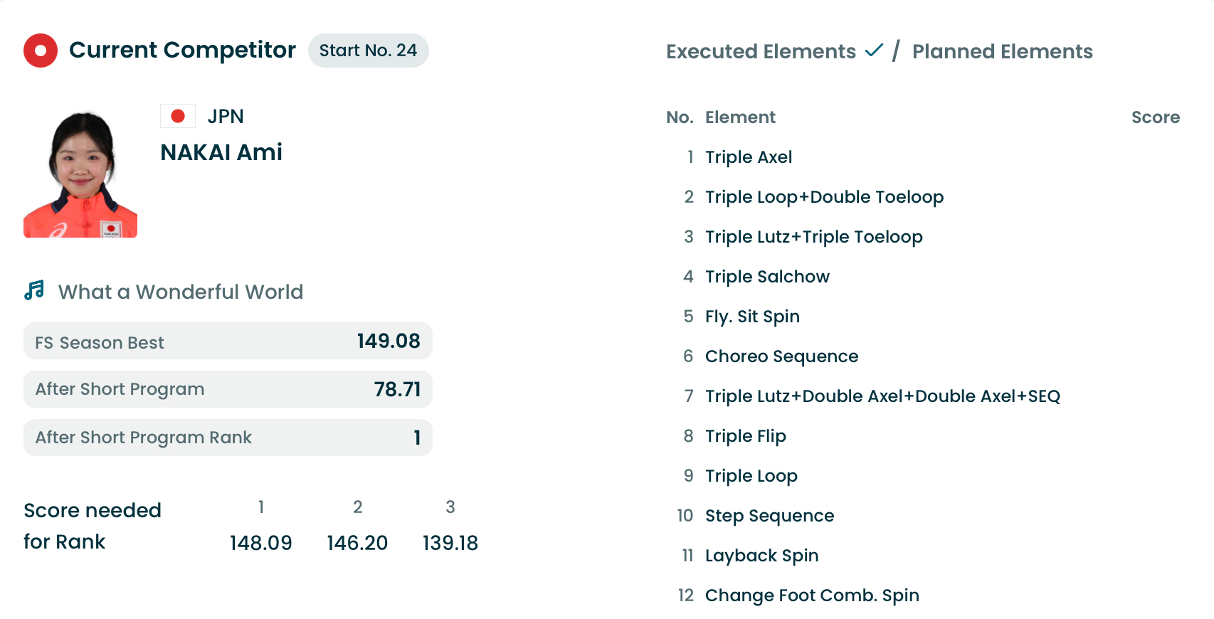The height and width of the screenshot is (619, 1214).
Task: Select the Triple Loop+Double Toeloop element
Action: click(x=824, y=197)
